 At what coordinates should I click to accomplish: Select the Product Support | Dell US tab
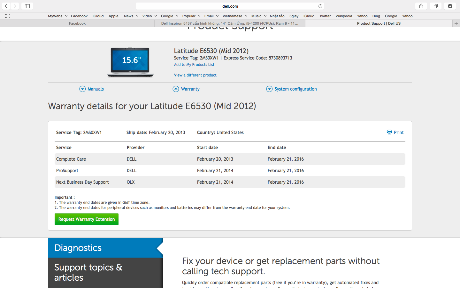pyautogui.click(x=379, y=23)
